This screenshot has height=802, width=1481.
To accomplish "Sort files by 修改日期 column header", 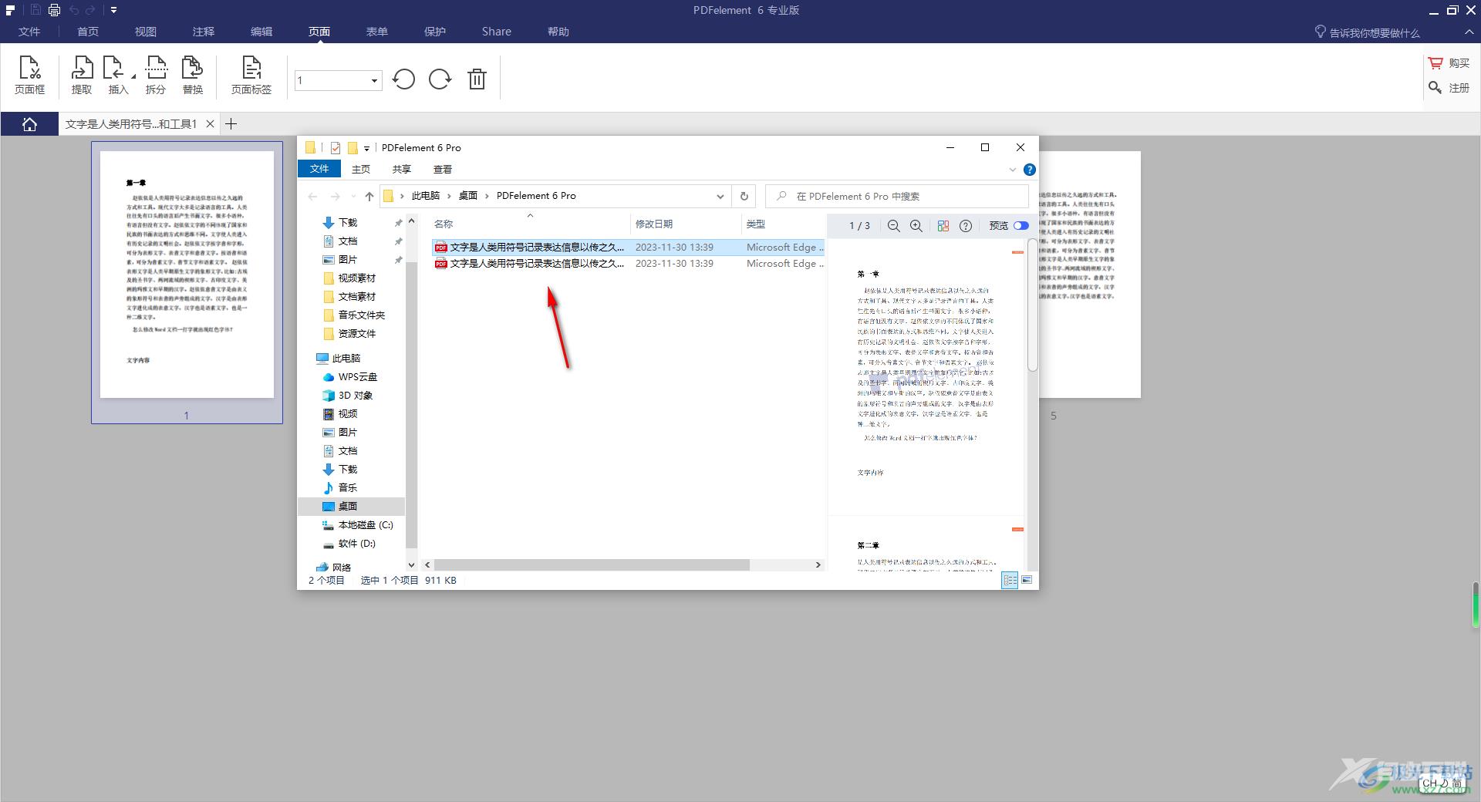I will (686, 224).
